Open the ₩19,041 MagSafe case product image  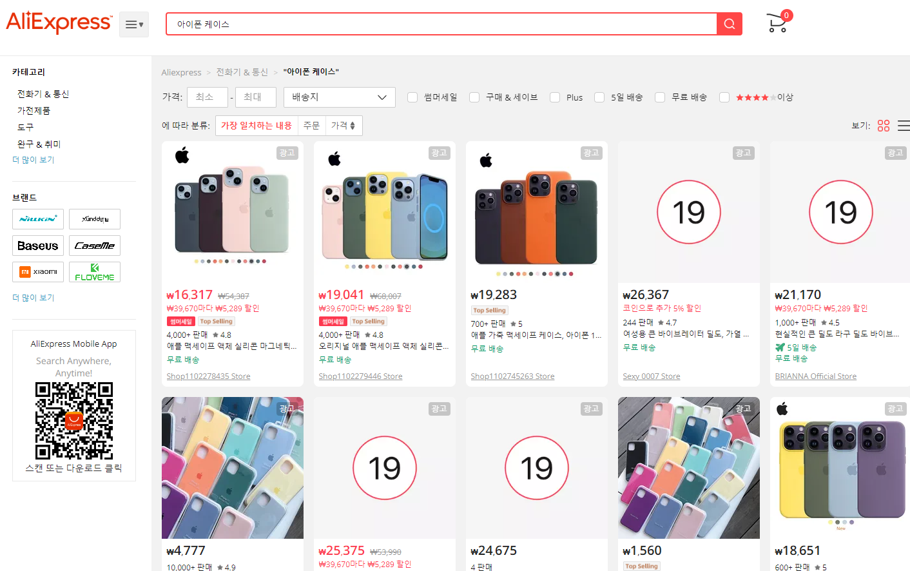click(x=385, y=212)
